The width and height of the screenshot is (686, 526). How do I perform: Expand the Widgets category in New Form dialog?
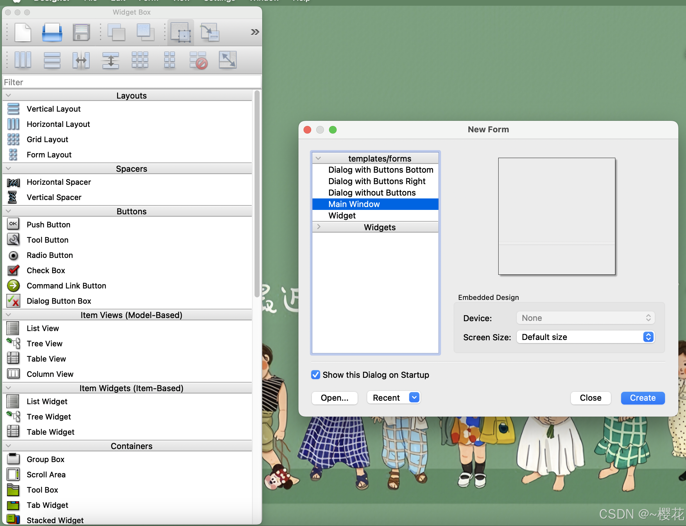point(318,227)
